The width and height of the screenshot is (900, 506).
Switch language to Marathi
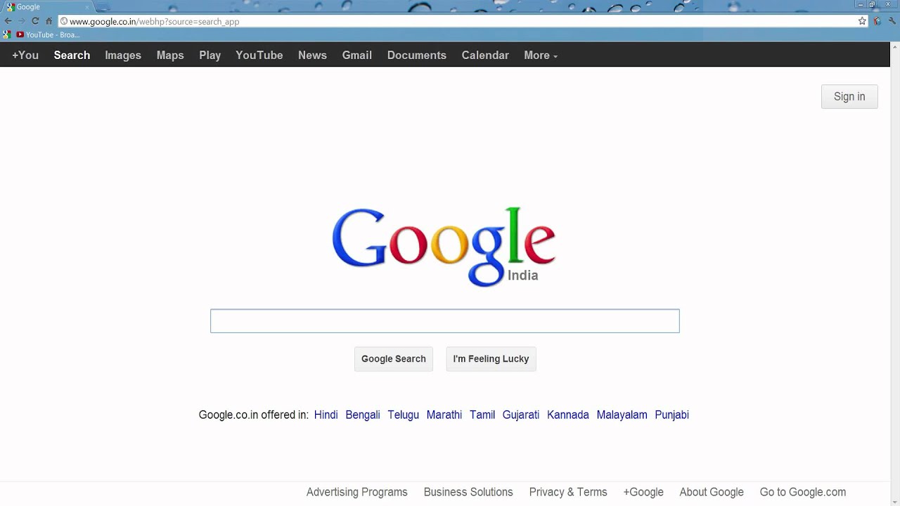click(x=444, y=415)
